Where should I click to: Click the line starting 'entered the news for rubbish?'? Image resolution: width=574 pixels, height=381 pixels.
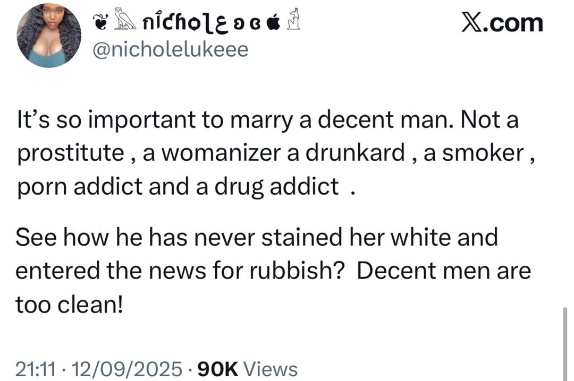(273, 271)
